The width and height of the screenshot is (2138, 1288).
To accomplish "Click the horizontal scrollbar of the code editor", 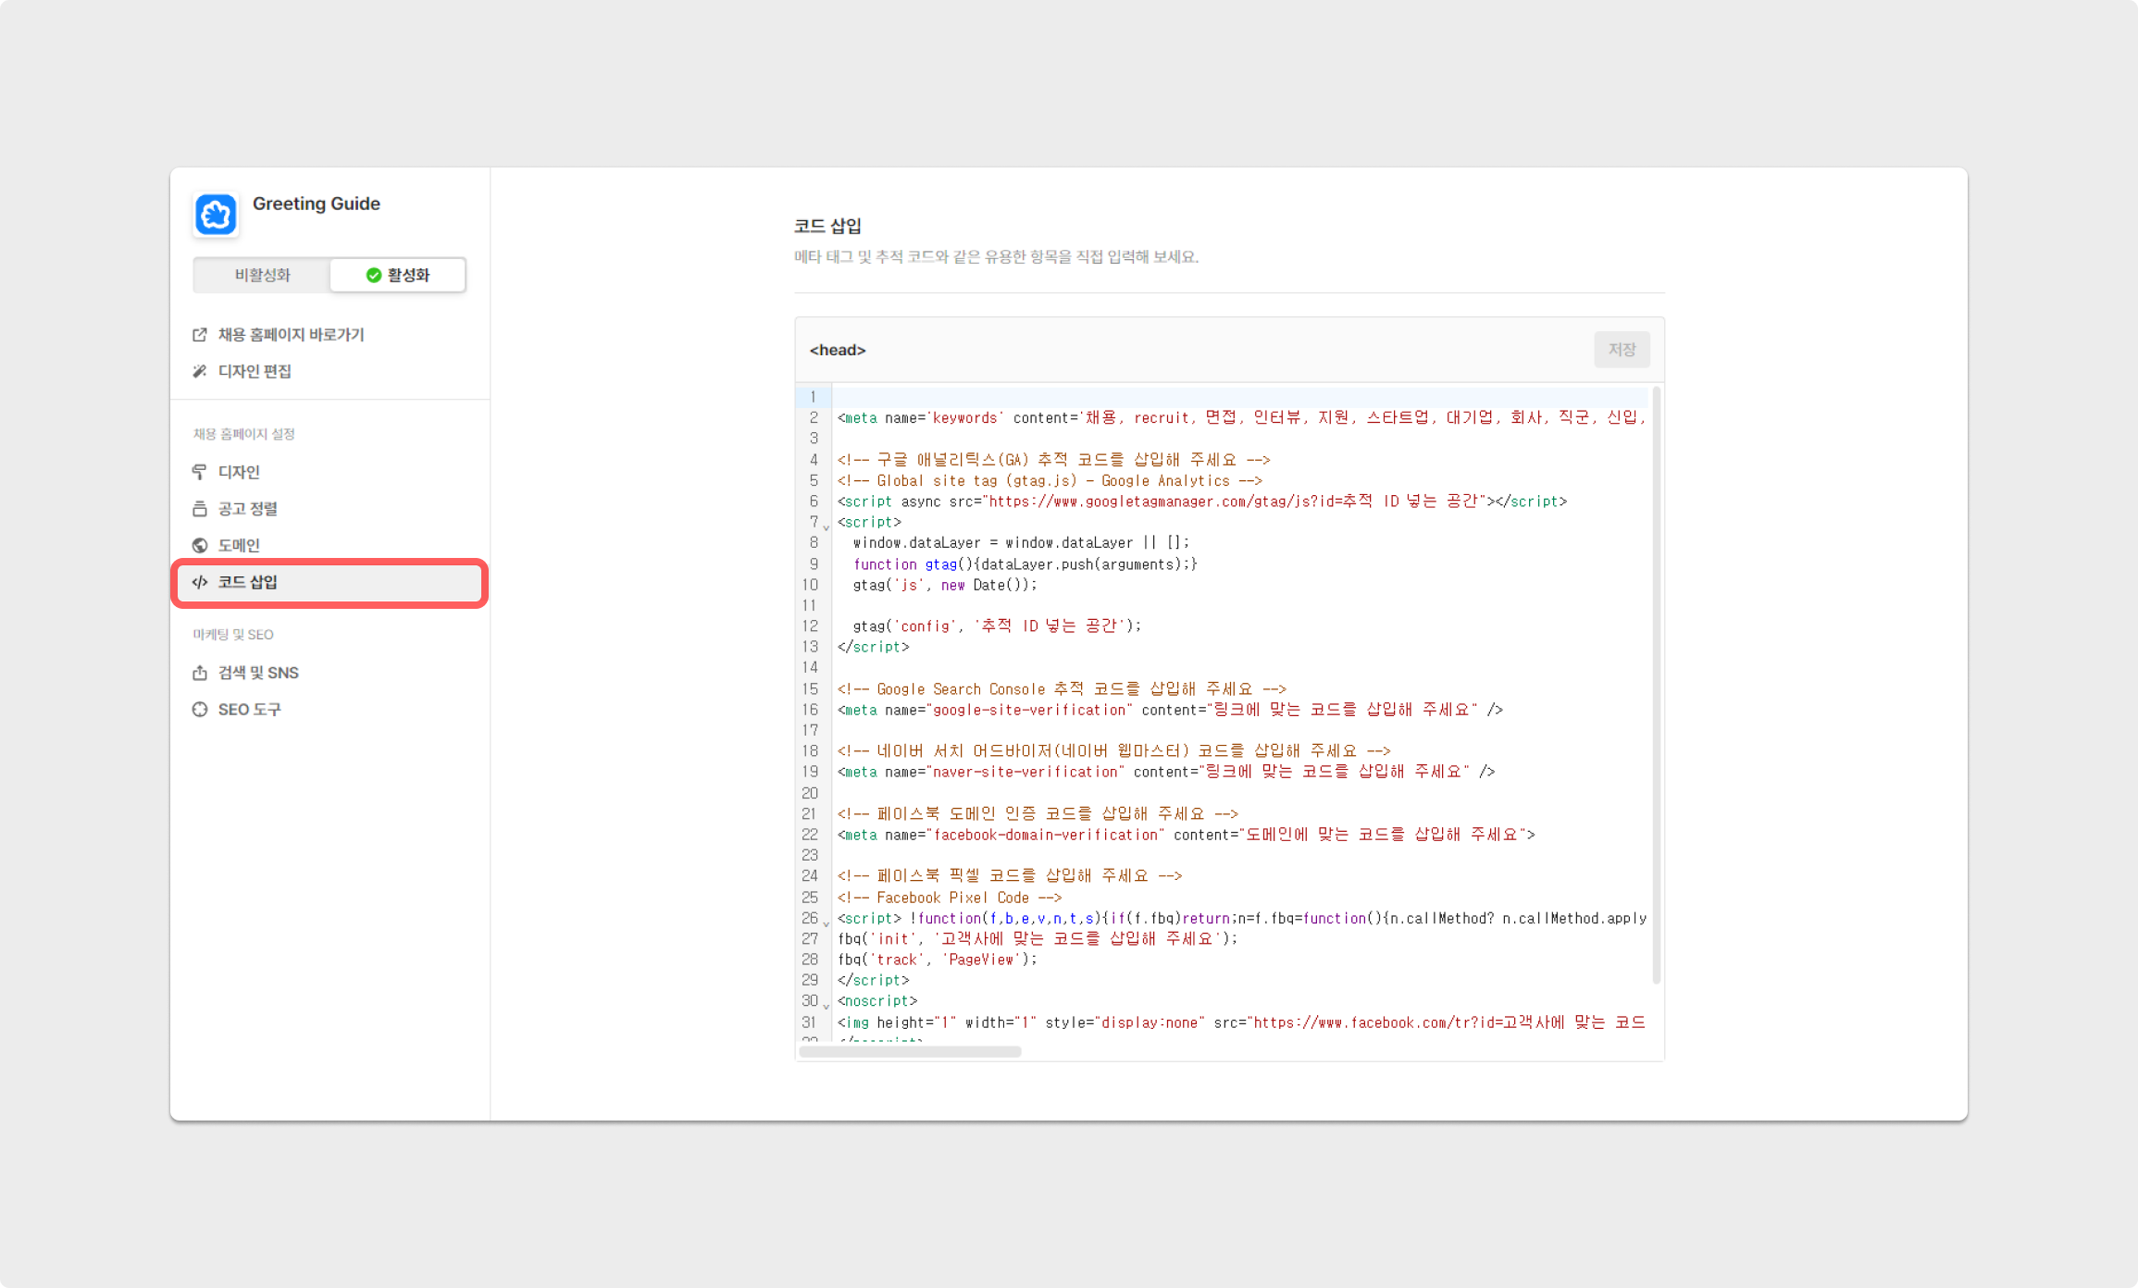I will (910, 1052).
